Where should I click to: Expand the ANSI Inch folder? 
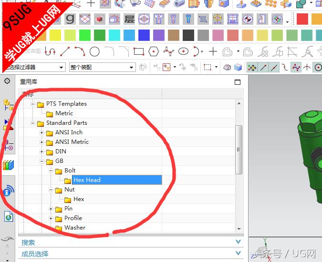(x=42, y=132)
